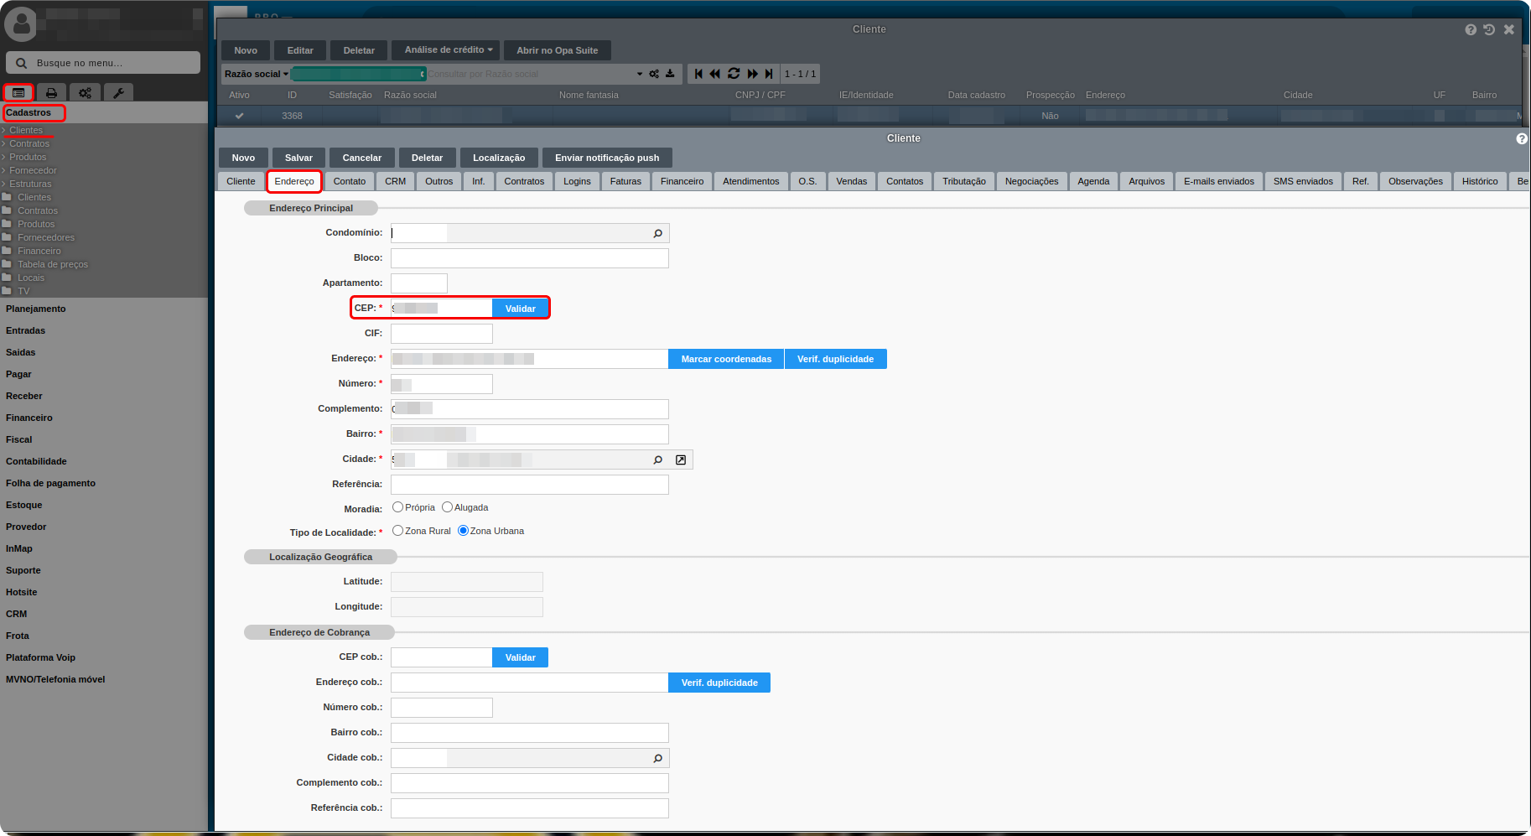The height and width of the screenshot is (836, 1531).
Task: Open the printer reports menu icon
Action: [x=51, y=93]
